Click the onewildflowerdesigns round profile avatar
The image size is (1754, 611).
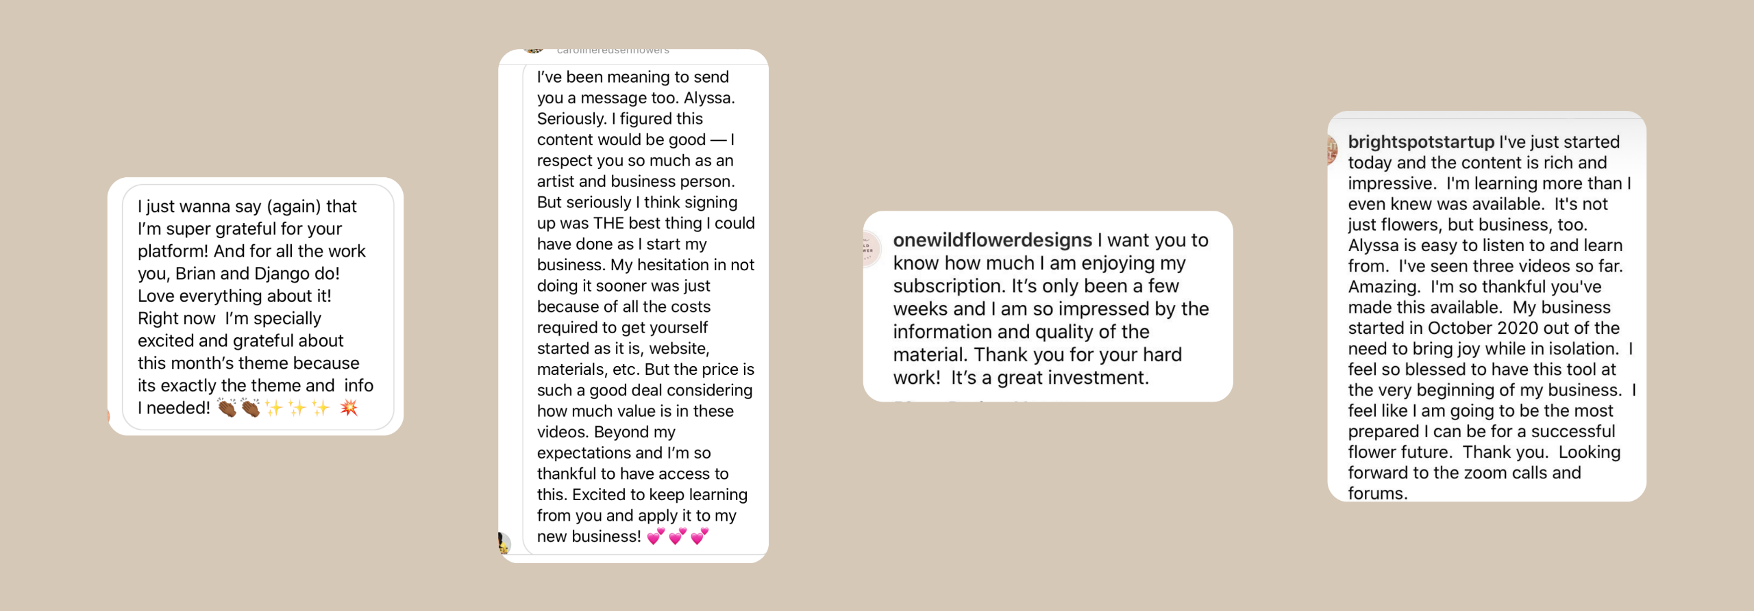(x=868, y=248)
